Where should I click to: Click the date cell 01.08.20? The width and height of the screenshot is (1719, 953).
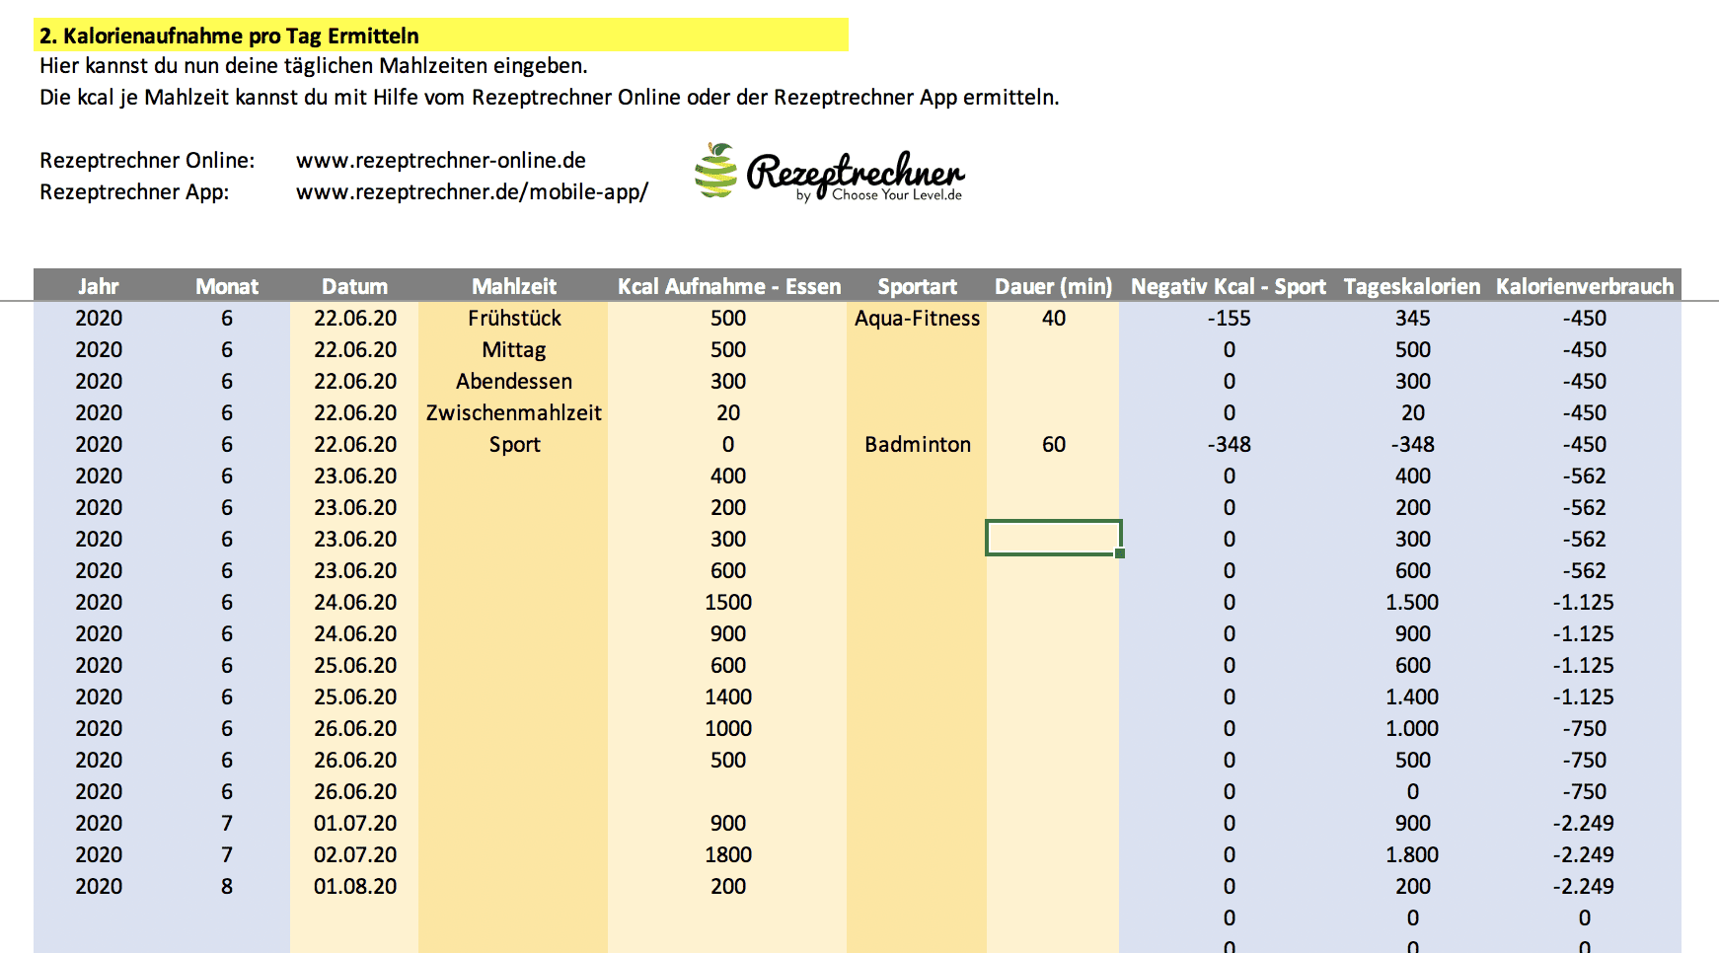click(354, 886)
